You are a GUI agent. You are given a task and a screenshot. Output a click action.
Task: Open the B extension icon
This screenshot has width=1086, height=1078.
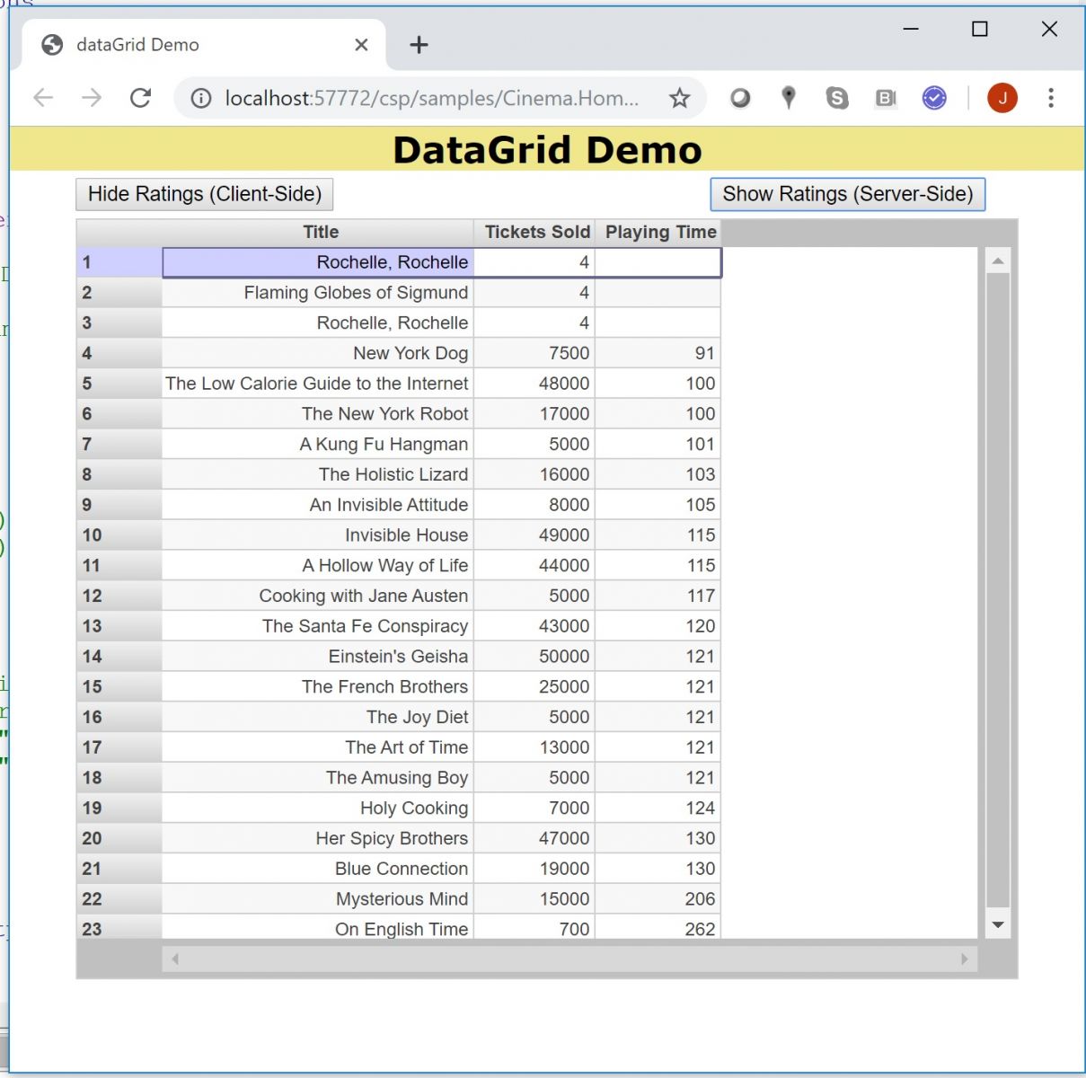coord(886,98)
